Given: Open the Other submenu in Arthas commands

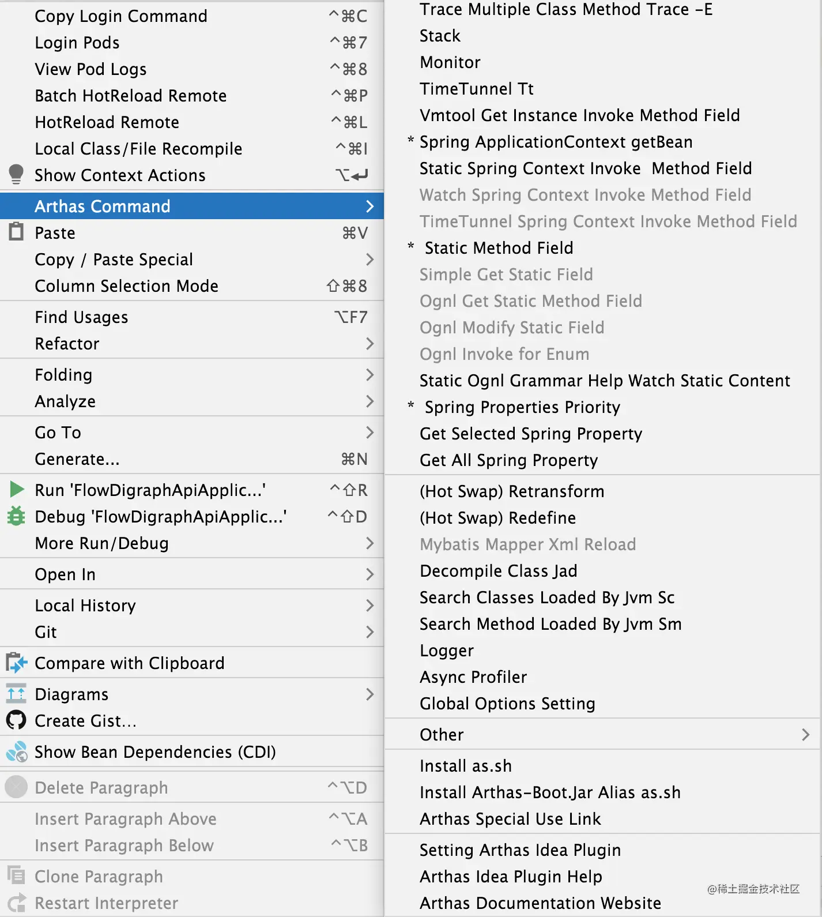Looking at the screenshot, I should [602, 734].
